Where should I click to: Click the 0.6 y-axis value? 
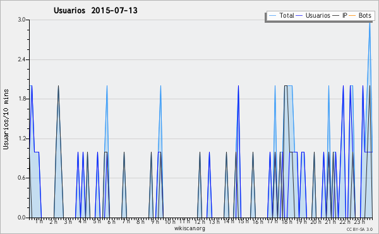pyautogui.click(x=21, y=178)
